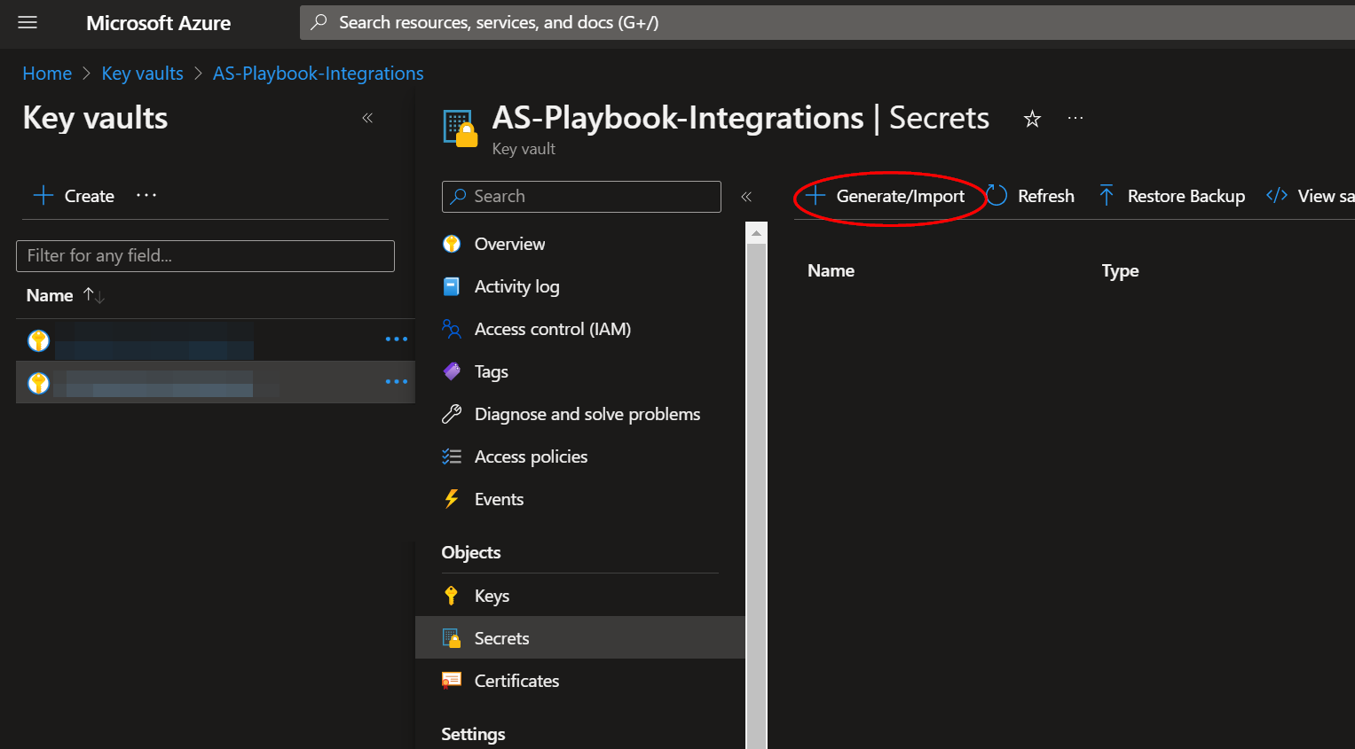Select the second key vault icon
This screenshot has width=1355, height=749.
pos(38,382)
